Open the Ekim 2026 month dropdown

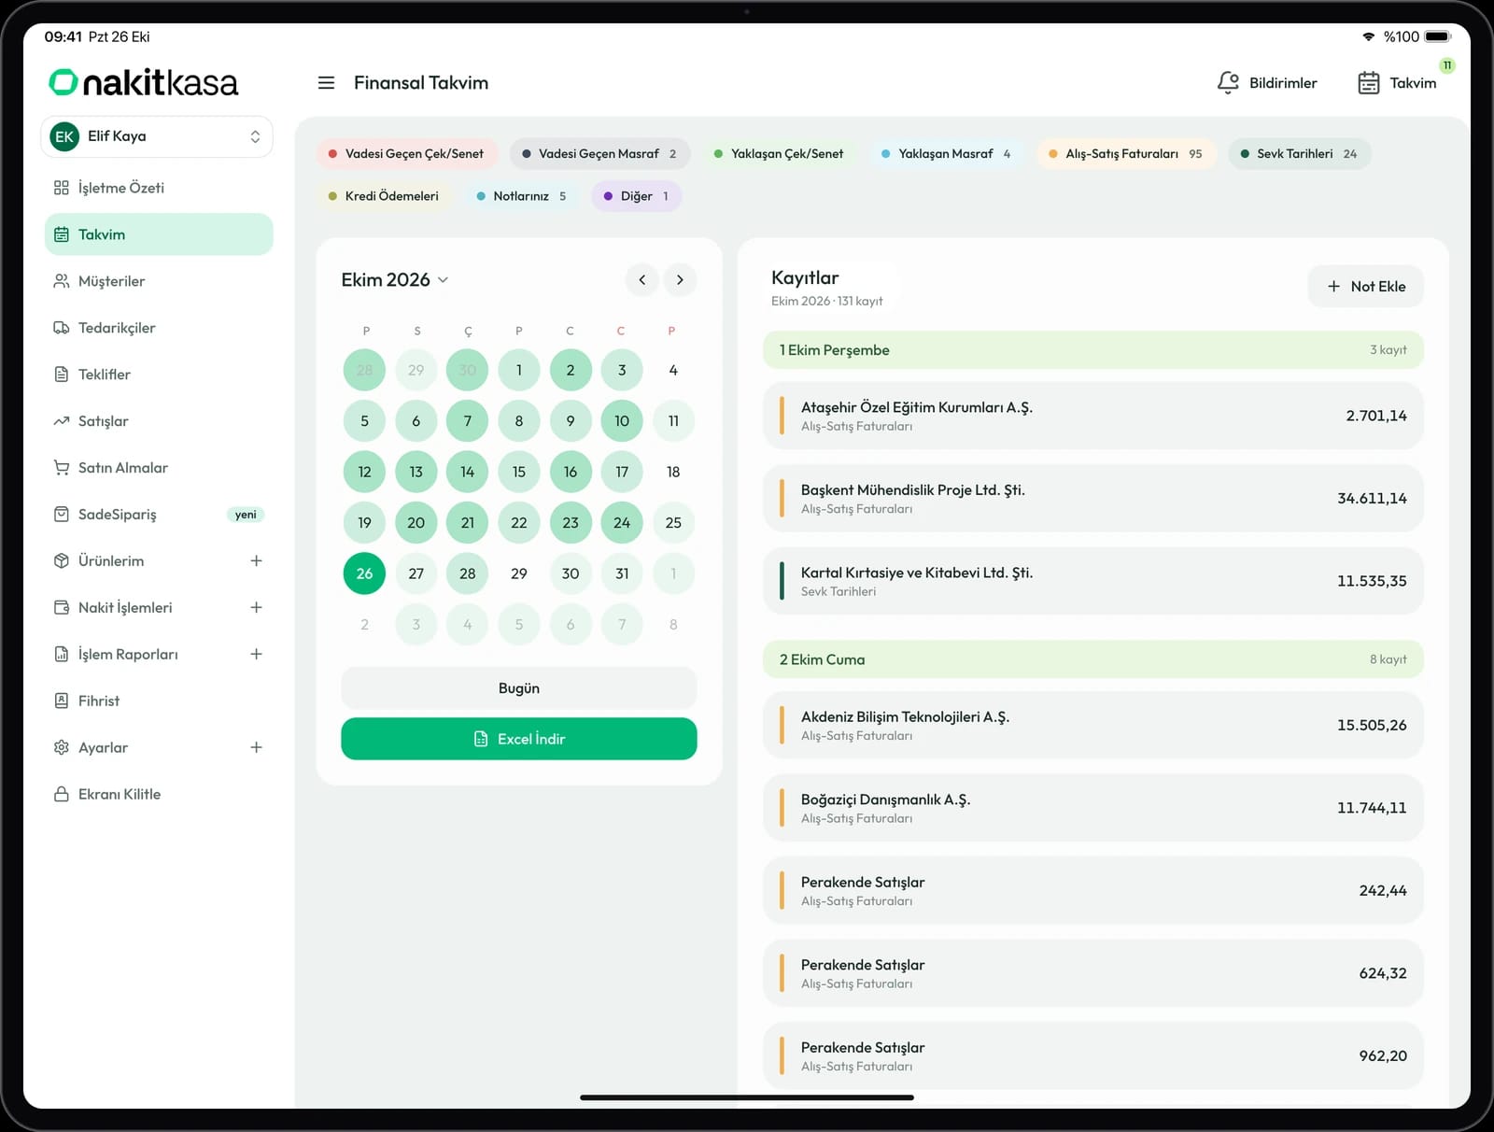395,280
